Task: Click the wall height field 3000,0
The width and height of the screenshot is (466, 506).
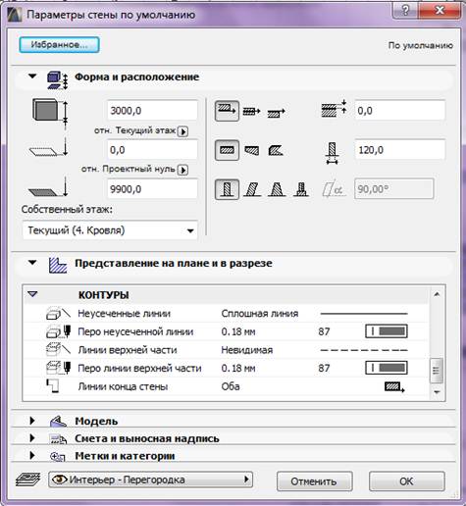Action: point(152,111)
